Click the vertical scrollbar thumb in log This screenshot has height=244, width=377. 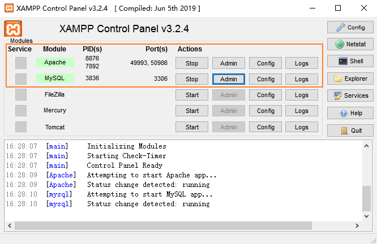tap(366, 198)
